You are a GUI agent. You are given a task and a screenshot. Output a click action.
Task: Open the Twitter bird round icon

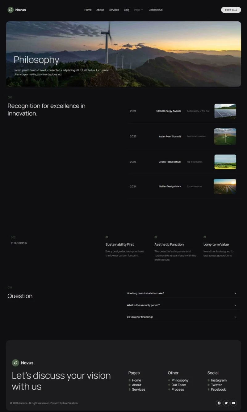coord(226,403)
